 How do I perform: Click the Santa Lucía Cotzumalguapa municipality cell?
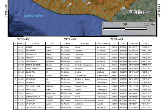(x=85, y=100)
